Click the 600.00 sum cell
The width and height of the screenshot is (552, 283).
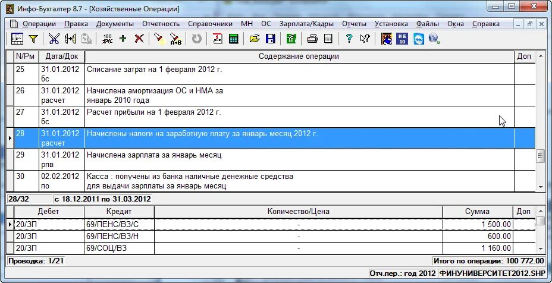pyautogui.click(x=478, y=236)
